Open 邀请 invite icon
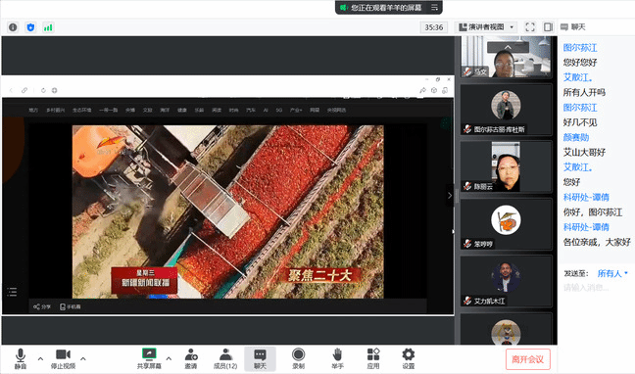The image size is (635, 374). [x=191, y=358]
